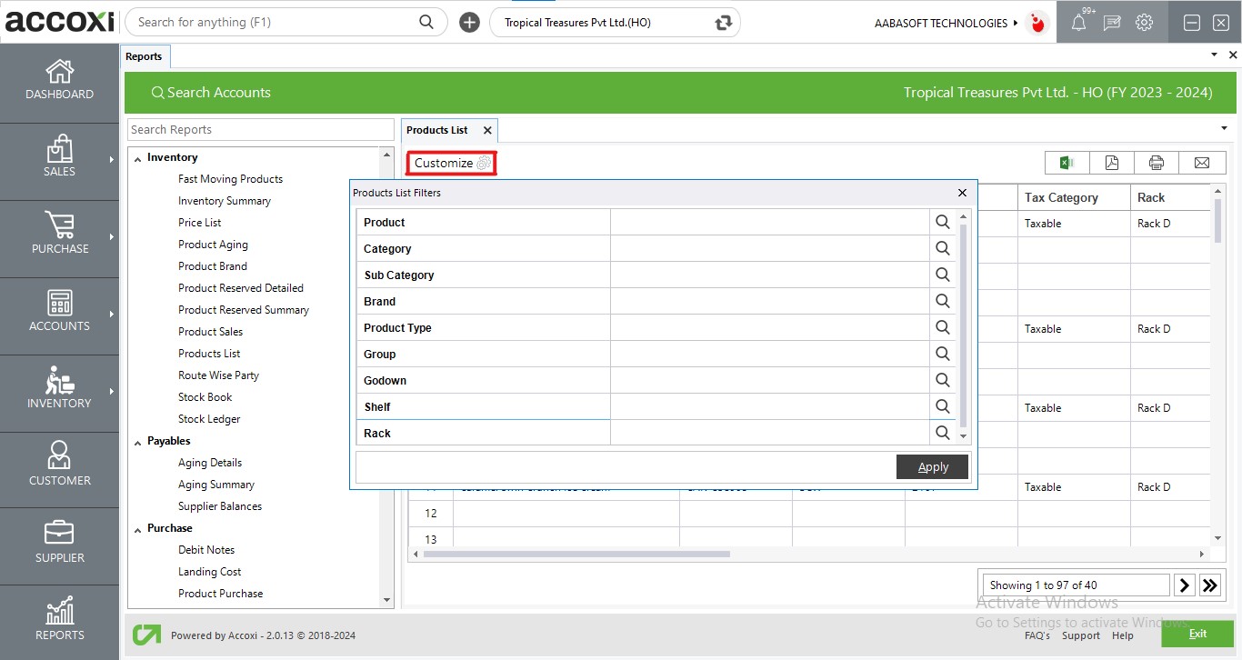This screenshot has width=1242, height=660.
Task: Open the settings gear in header
Action: point(1144,23)
